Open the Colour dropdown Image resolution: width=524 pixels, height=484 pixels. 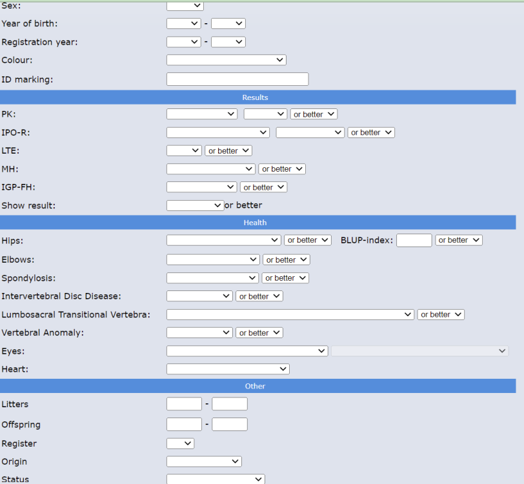pos(226,60)
